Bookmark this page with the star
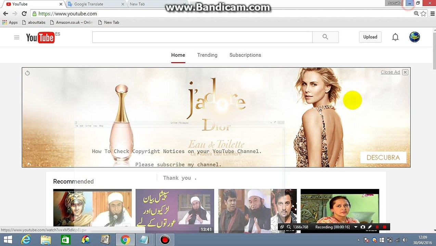Screen dimensions: 436x246 [423, 14]
